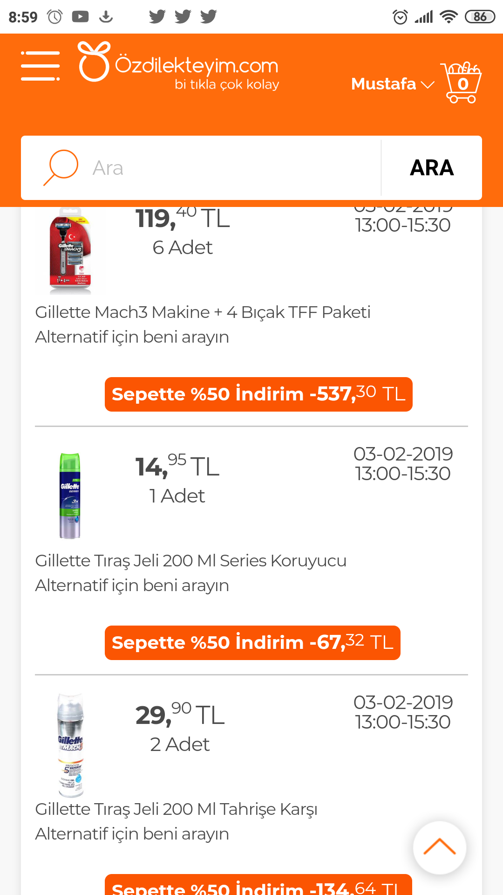Open Gillette Mach3 razor product image
The height and width of the screenshot is (895, 503).
(x=70, y=250)
